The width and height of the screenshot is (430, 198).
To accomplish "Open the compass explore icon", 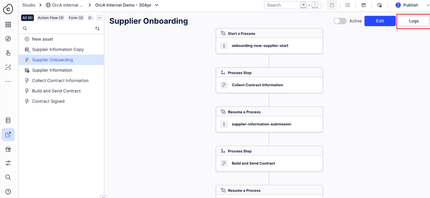I will coord(8,39).
